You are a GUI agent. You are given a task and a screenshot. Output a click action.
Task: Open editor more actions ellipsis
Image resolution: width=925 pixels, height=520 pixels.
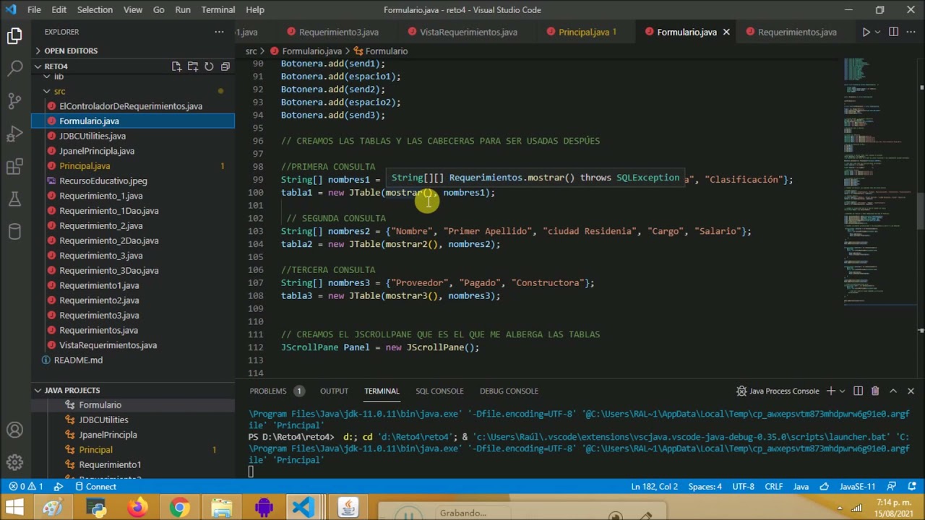(x=911, y=32)
